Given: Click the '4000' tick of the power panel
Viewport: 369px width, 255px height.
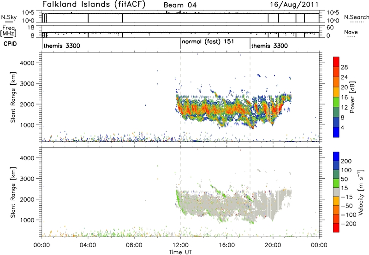Looking at the screenshot, I should pos(27,63).
